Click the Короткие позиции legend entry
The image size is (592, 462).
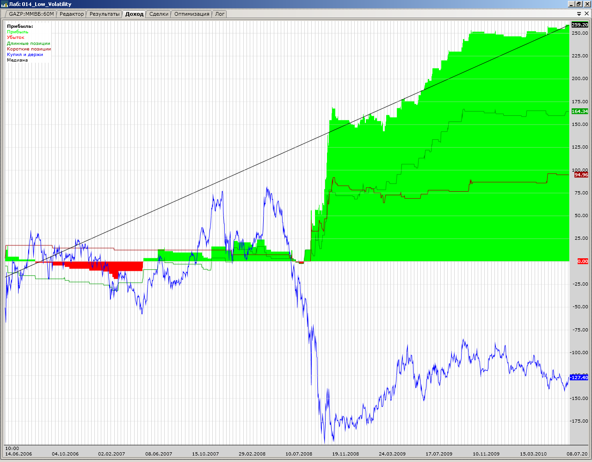point(29,49)
